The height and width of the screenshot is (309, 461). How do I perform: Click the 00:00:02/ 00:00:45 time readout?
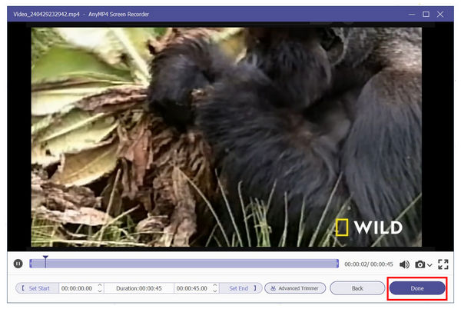(369, 264)
